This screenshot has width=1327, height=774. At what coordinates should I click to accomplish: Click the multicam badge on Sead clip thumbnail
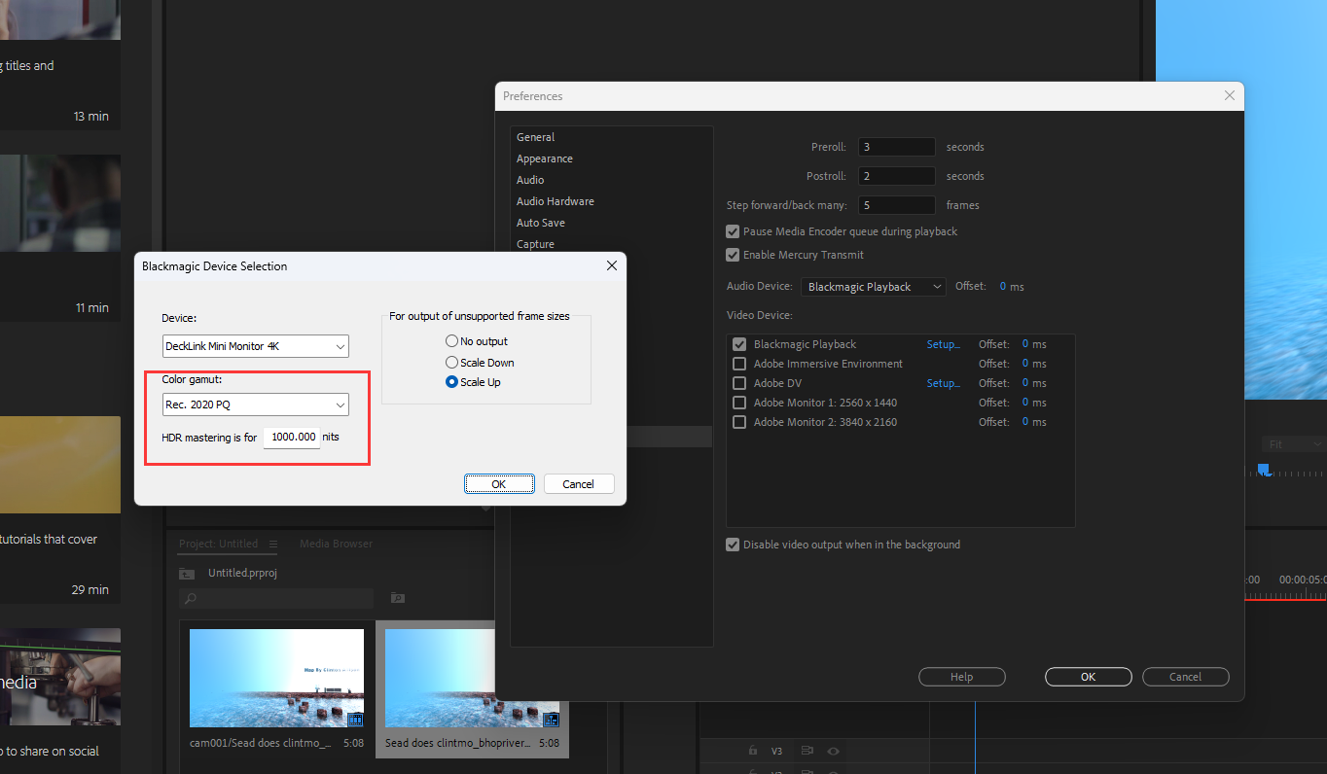552,721
